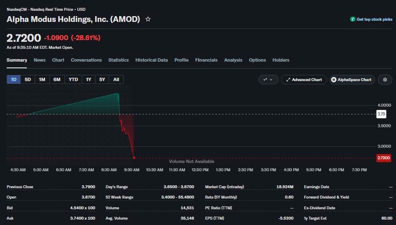Viewport: 396px width, 225px height.
Task: Select the YTD time range
Action: coord(74,79)
